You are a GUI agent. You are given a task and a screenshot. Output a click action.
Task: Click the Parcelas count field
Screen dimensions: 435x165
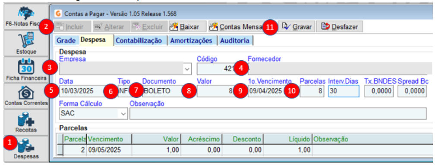click(x=312, y=91)
